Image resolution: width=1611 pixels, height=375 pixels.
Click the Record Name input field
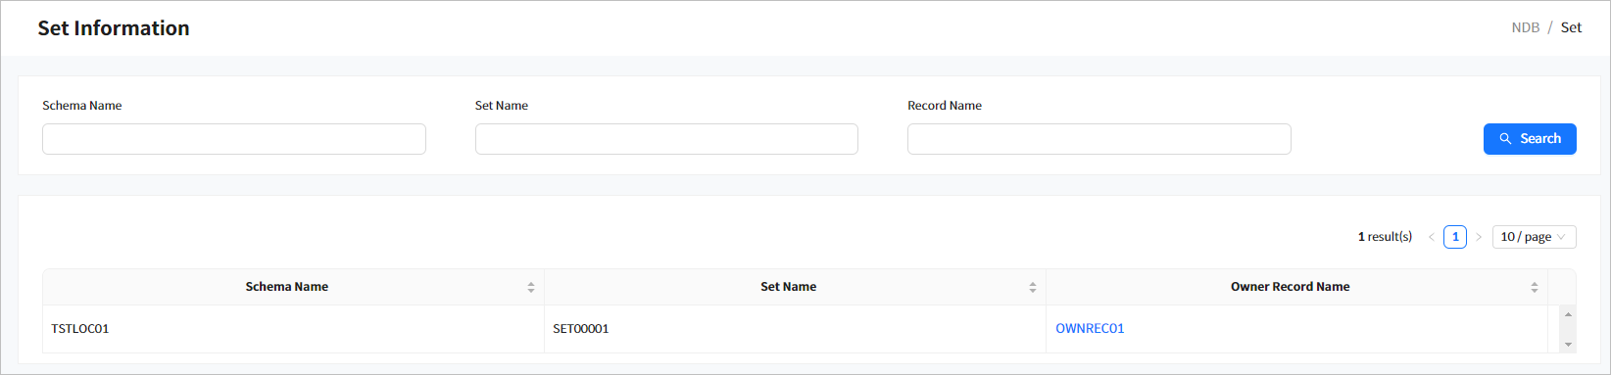coord(1098,139)
